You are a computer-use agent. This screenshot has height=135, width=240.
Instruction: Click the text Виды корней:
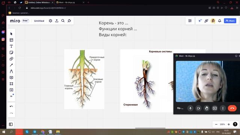pyautogui.click(x=112, y=34)
